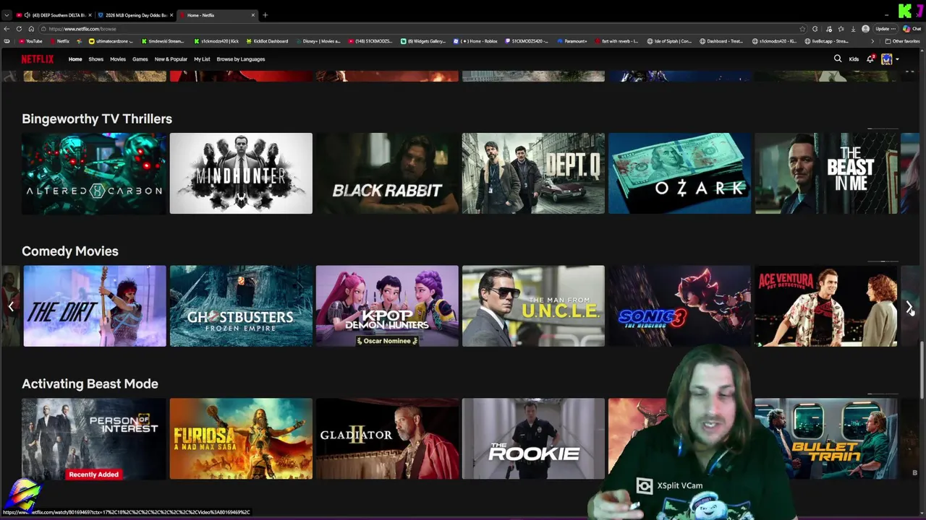Click Activating Beast Mode heading
This screenshot has width=926, height=520.
90,384
